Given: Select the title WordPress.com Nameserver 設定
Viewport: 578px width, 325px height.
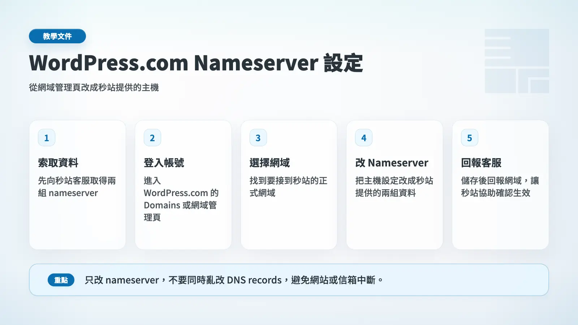Looking at the screenshot, I should (x=196, y=63).
